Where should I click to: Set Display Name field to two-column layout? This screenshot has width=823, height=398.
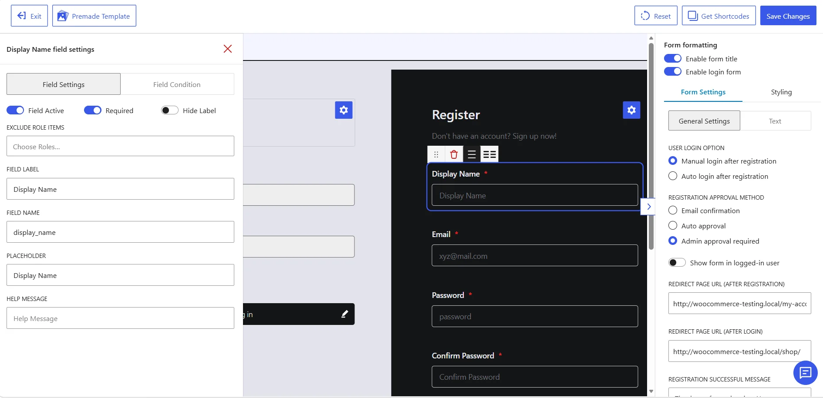489,154
